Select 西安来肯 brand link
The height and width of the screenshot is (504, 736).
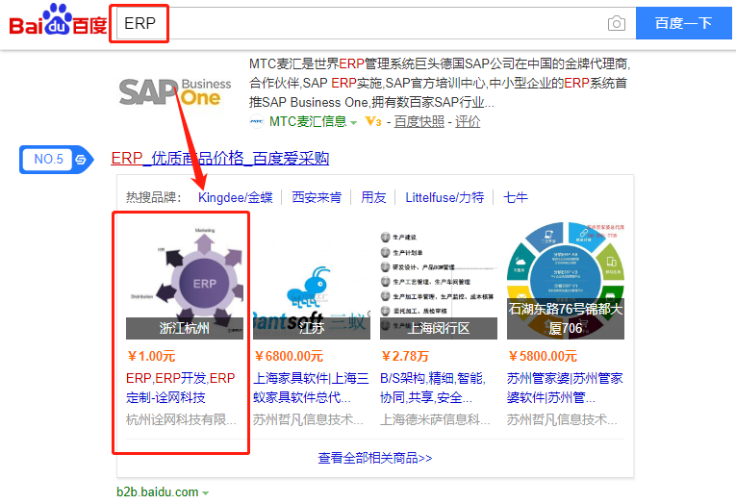pyautogui.click(x=317, y=197)
